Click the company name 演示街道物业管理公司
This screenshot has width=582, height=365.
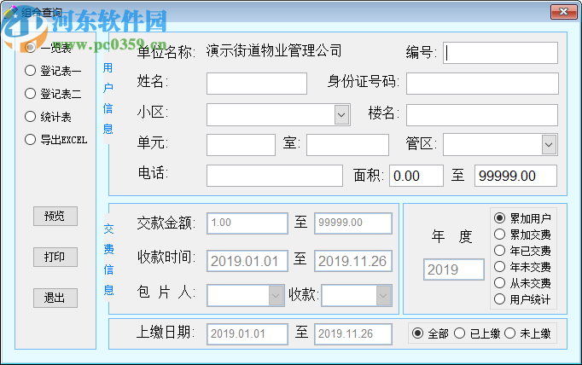(274, 51)
